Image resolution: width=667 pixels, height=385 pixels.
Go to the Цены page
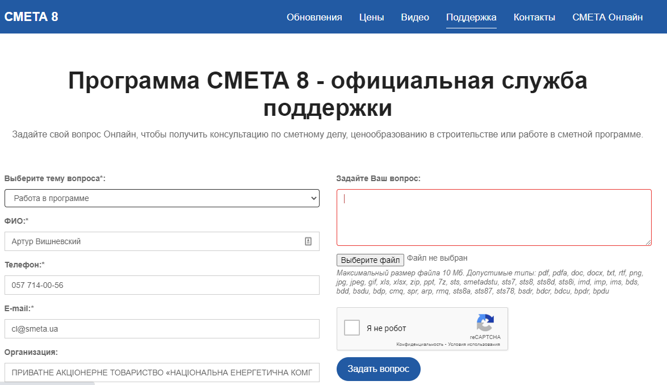point(371,17)
